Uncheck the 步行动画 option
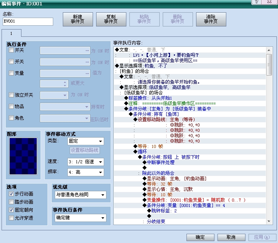This screenshot has width=278, height=243. pyautogui.click(x=11, y=194)
